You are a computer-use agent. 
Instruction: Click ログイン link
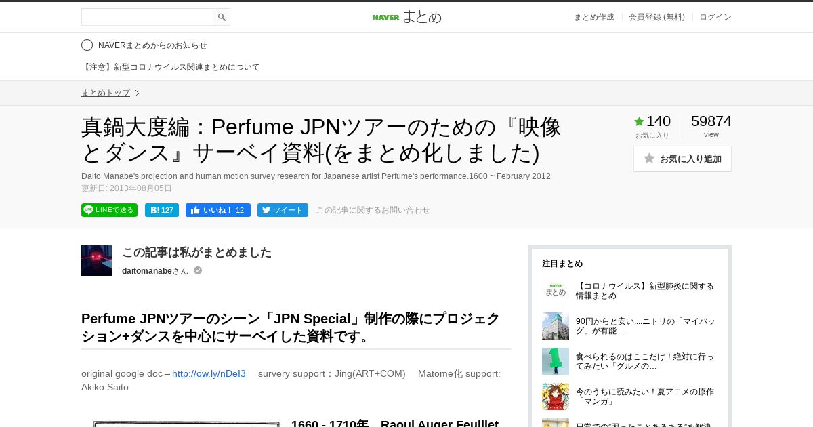715,17
